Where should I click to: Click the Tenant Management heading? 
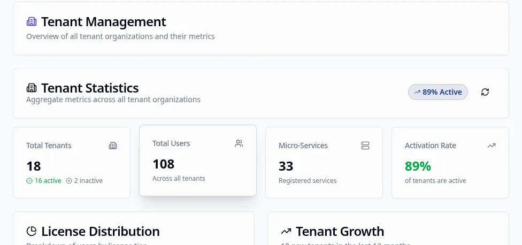click(x=104, y=21)
